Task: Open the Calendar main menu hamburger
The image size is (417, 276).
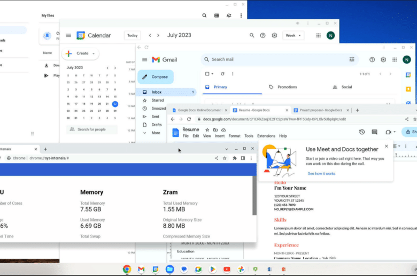Action: coord(68,35)
